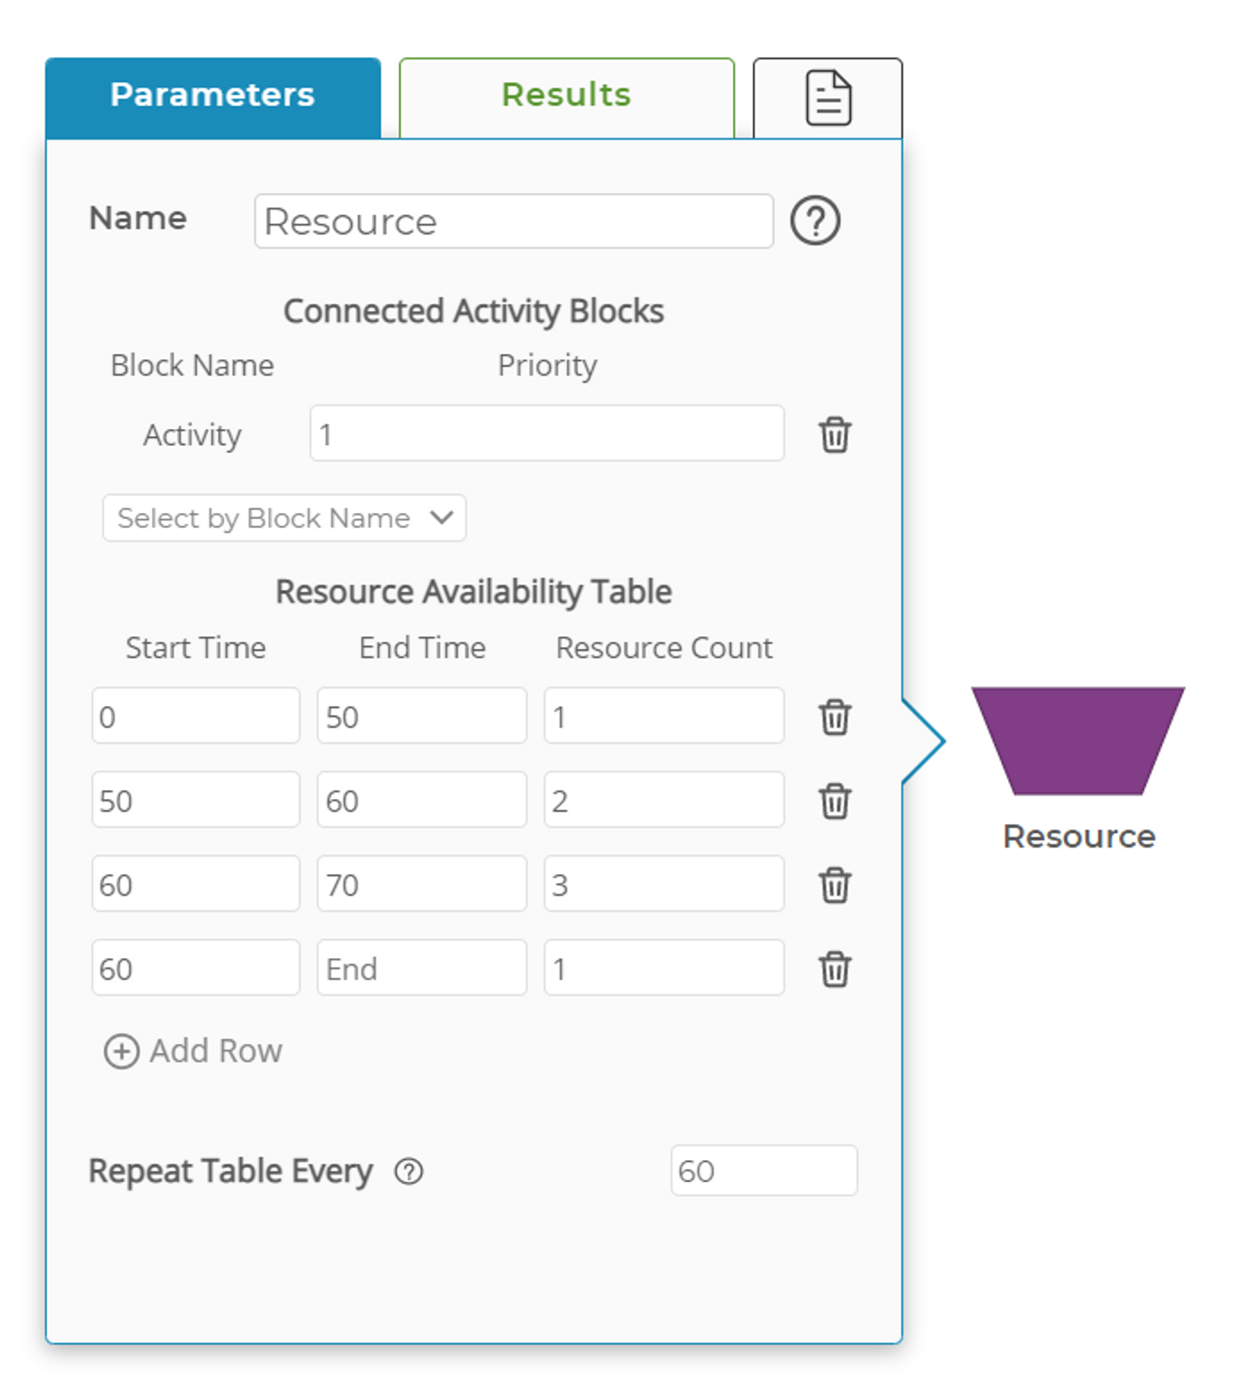
Task: Click help icon beside Repeat Table Every
Action: pos(409,1172)
